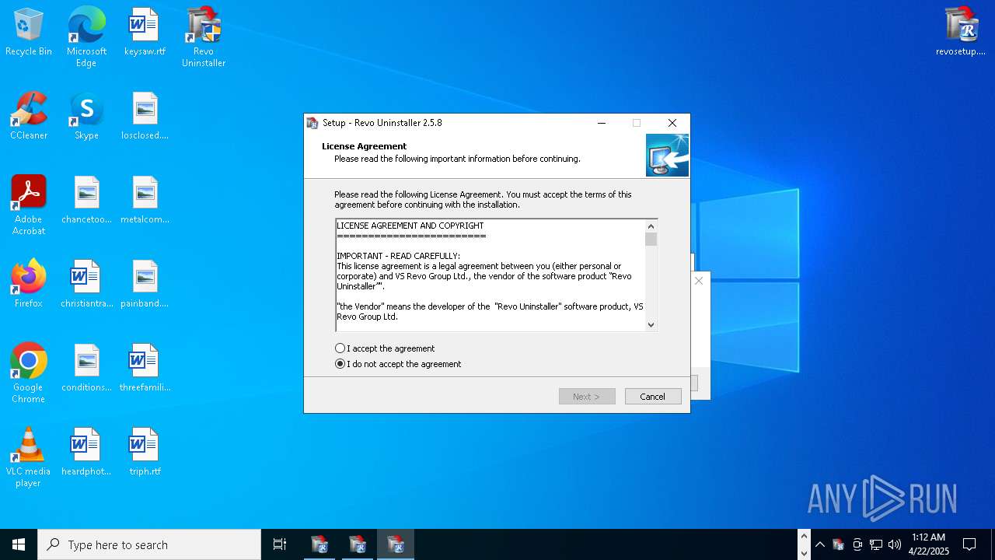995x560 pixels.
Task: Select the losclosed image file
Action: click(x=145, y=117)
